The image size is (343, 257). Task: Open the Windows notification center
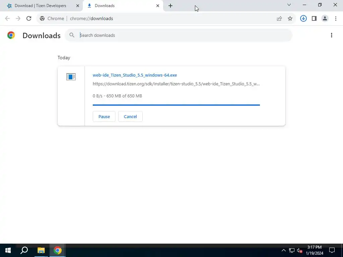click(332, 250)
